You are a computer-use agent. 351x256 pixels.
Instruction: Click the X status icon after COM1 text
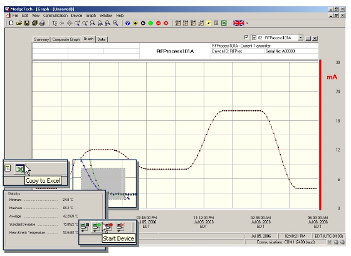(x=330, y=242)
